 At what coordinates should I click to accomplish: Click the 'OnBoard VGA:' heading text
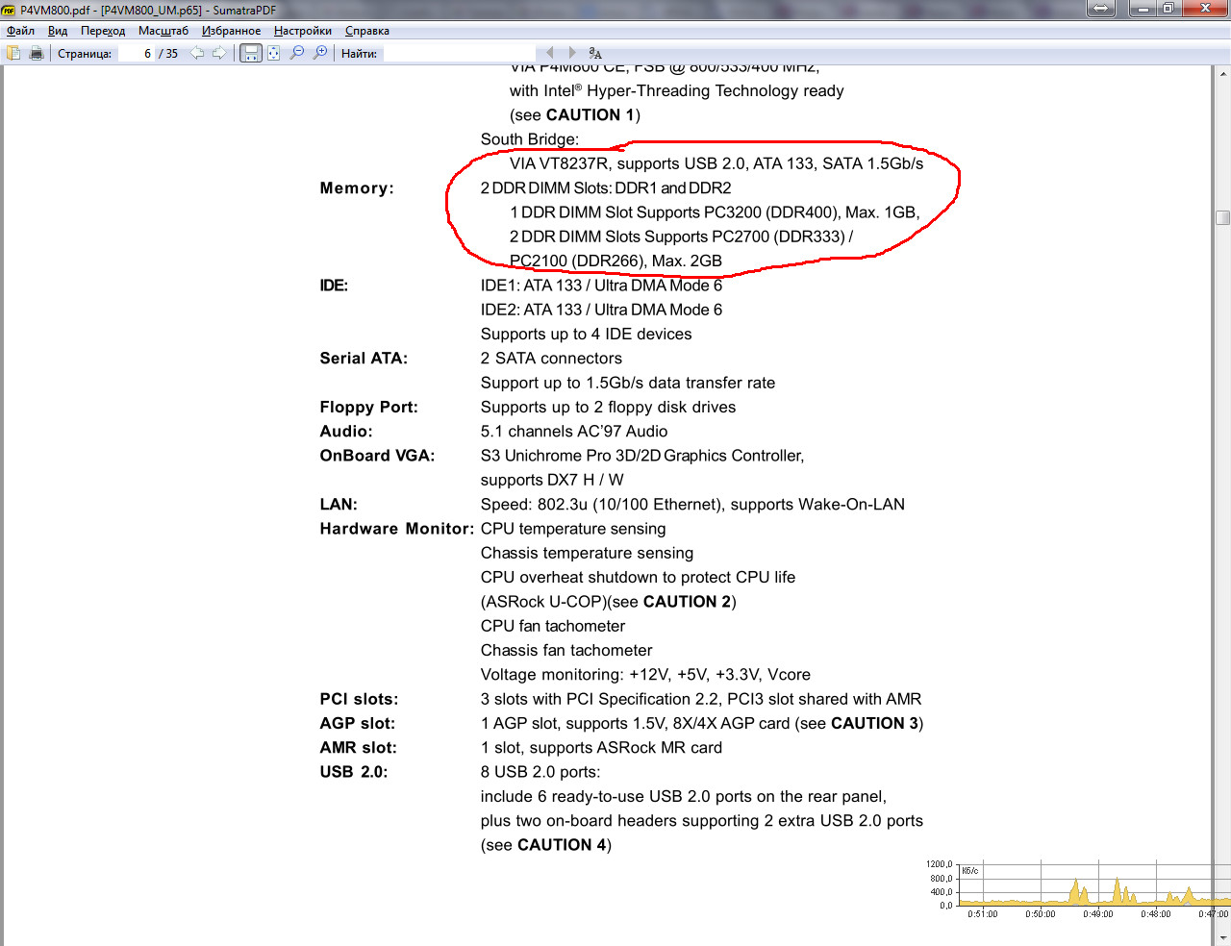click(x=377, y=456)
